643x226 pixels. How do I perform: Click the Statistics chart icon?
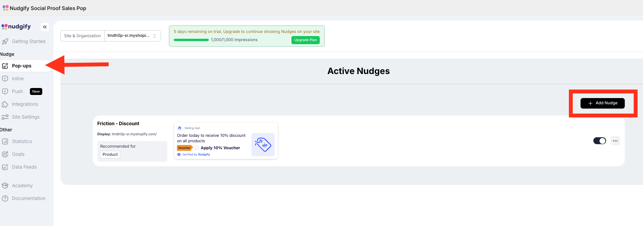(5, 141)
